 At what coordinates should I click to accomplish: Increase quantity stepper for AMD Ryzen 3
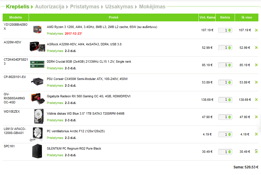tap(229, 29)
